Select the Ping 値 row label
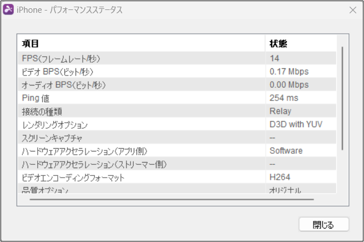Viewport: 364px width, 242px height. [36, 98]
